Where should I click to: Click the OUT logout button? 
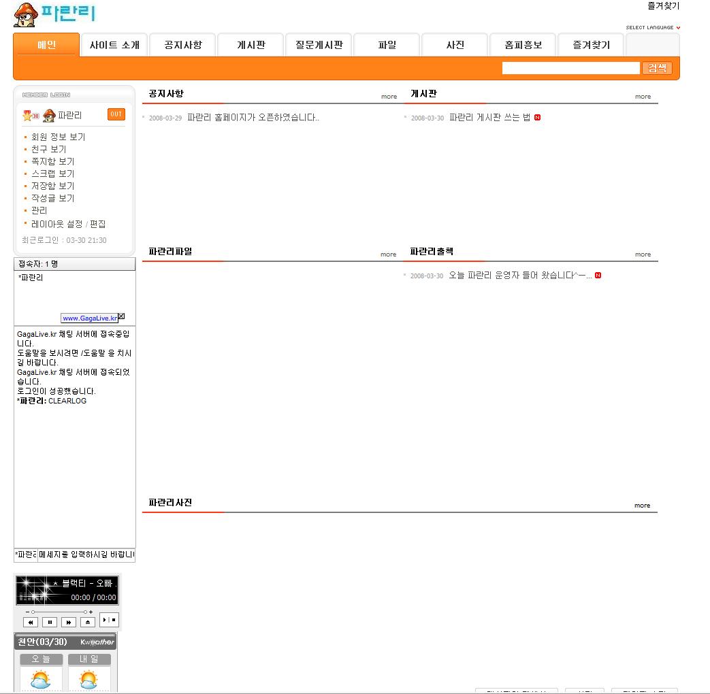pos(116,114)
